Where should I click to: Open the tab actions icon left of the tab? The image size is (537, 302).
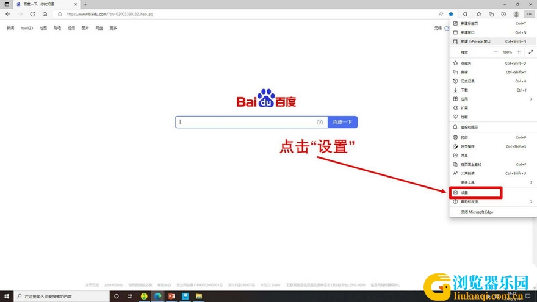7,4
